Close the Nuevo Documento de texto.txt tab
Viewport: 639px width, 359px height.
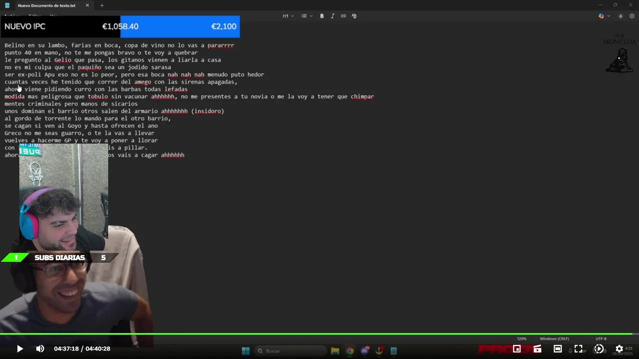coord(87,5)
